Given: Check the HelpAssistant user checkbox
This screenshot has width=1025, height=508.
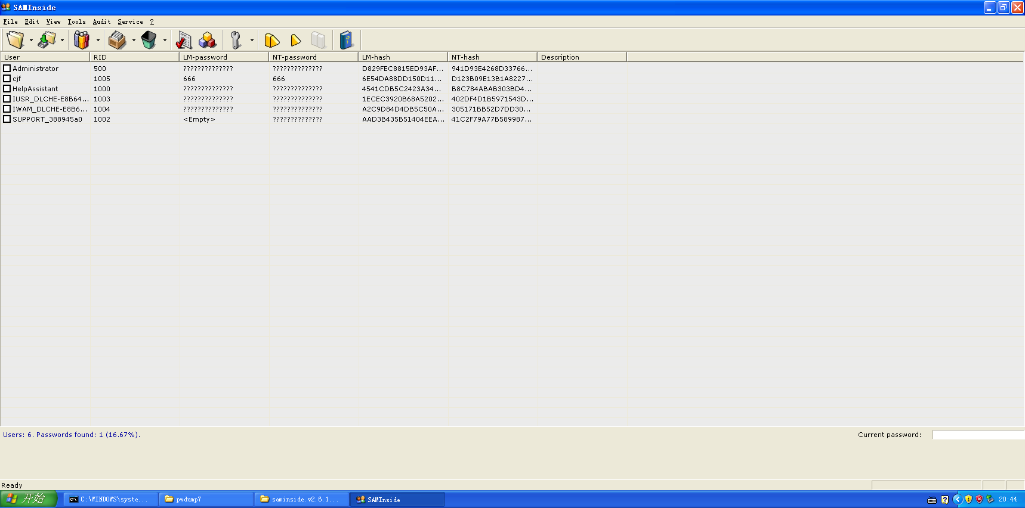Looking at the screenshot, I should click(7, 89).
